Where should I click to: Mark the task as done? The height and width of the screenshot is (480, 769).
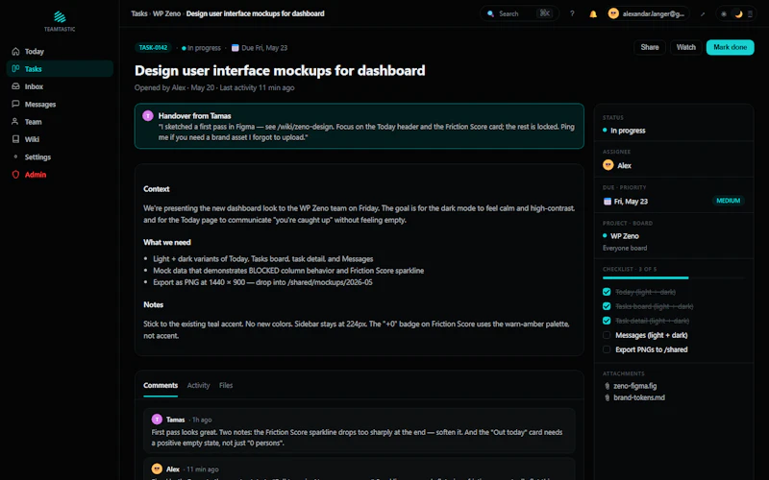pyautogui.click(x=730, y=47)
